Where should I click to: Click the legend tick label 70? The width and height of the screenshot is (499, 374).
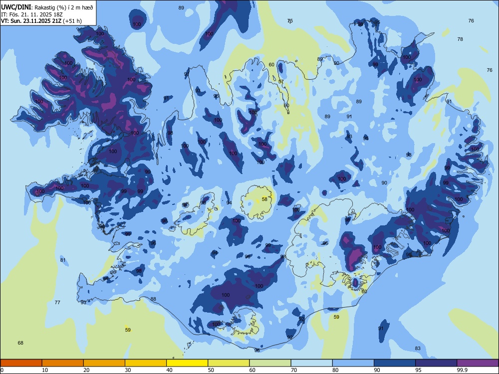(x=294, y=370)
